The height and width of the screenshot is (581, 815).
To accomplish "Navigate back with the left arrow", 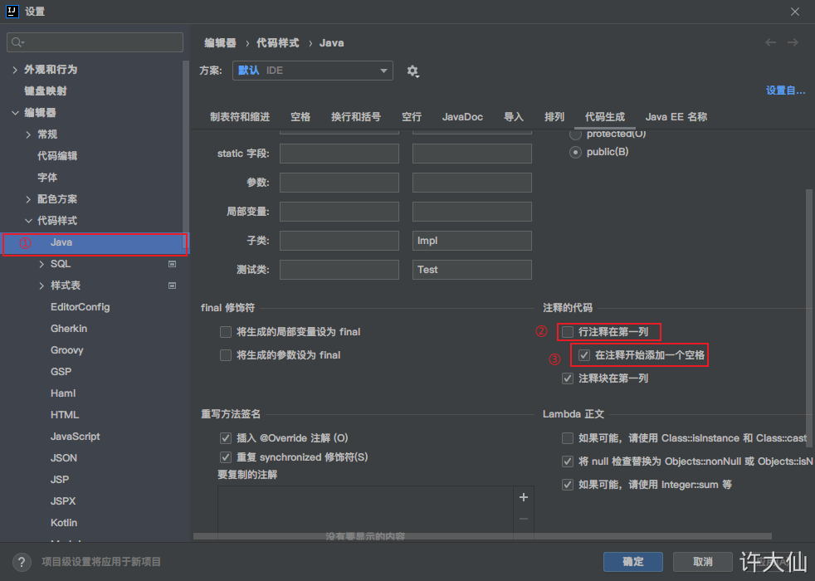I will (x=770, y=42).
